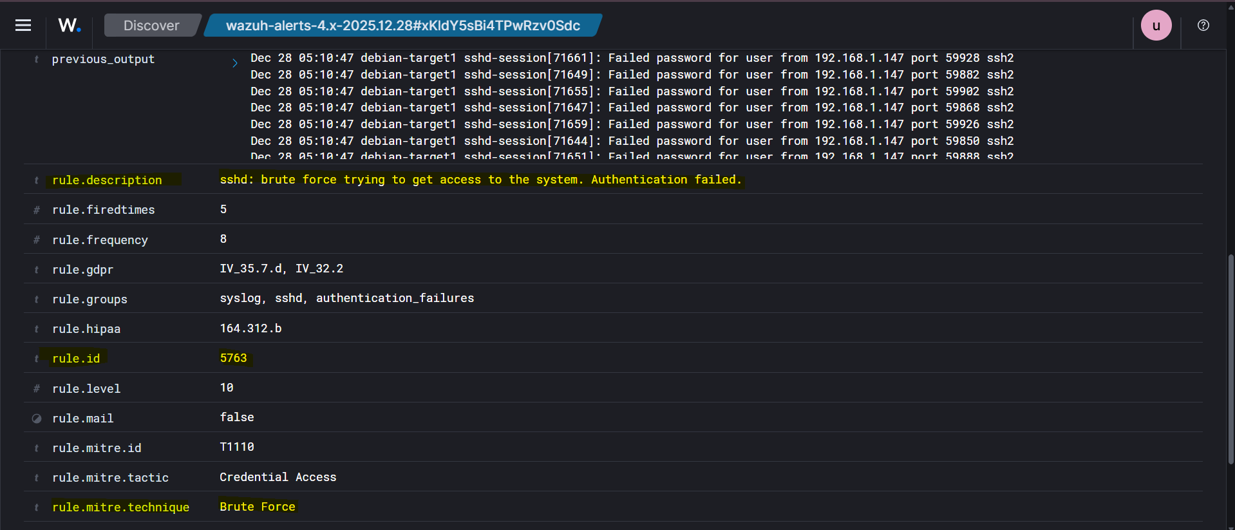Click the boolean type icon beside rule.mail

(x=37, y=419)
